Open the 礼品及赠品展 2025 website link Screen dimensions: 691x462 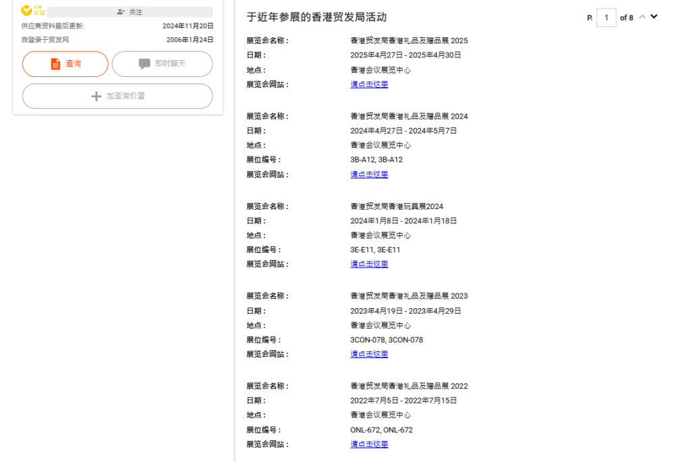pos(369,84)
